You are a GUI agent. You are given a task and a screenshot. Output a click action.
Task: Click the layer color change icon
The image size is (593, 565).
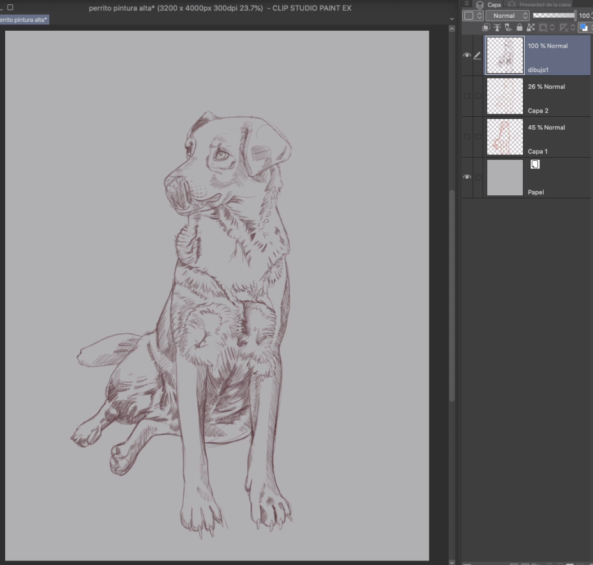(583, 27)
